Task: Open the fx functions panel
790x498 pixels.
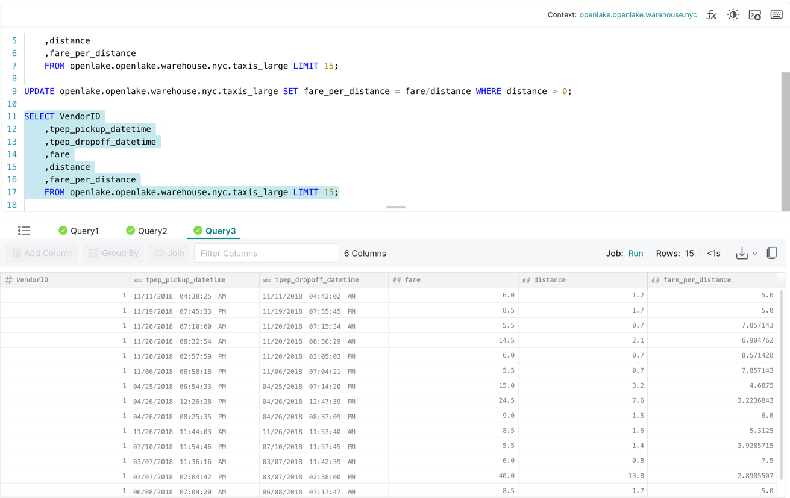Action: [x=712, y=15]
